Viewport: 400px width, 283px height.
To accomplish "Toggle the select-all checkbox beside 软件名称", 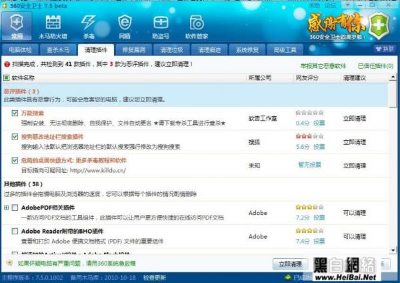I will pyautogui.click(x=7, y=78).
